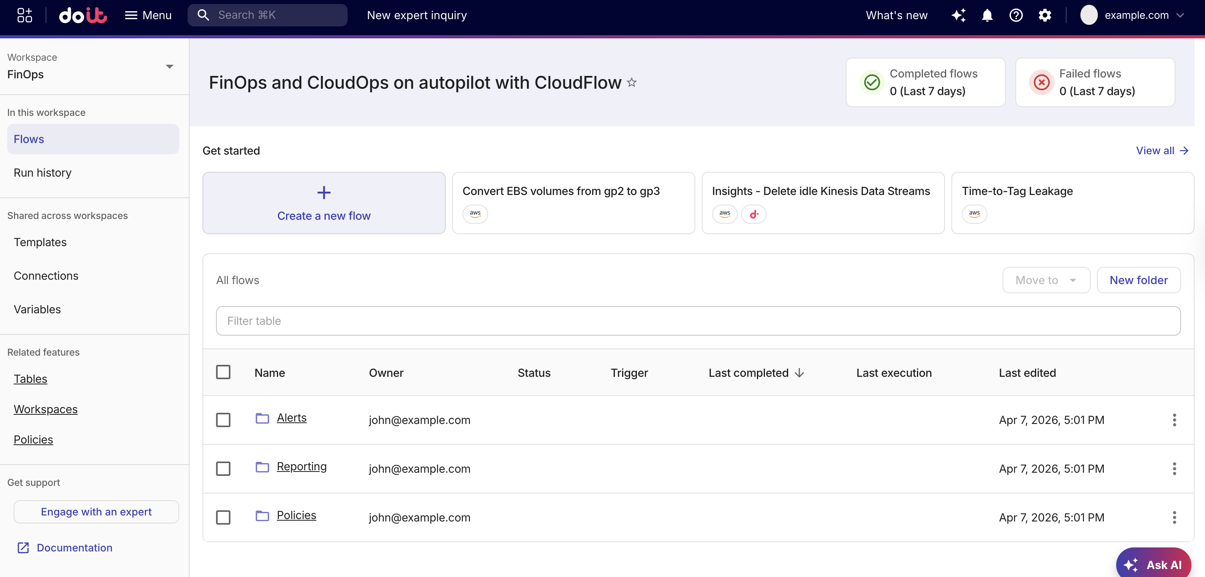Sort by Name column
This screenshot has width=1205, height=577.
pos(269,373)
